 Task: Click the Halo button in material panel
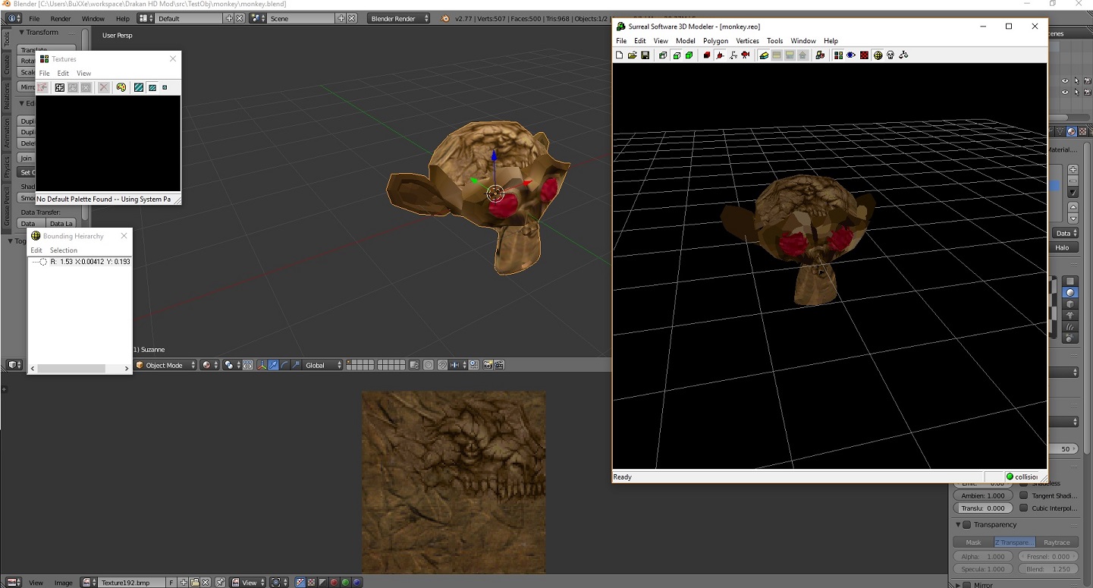tap(1062, 247)
